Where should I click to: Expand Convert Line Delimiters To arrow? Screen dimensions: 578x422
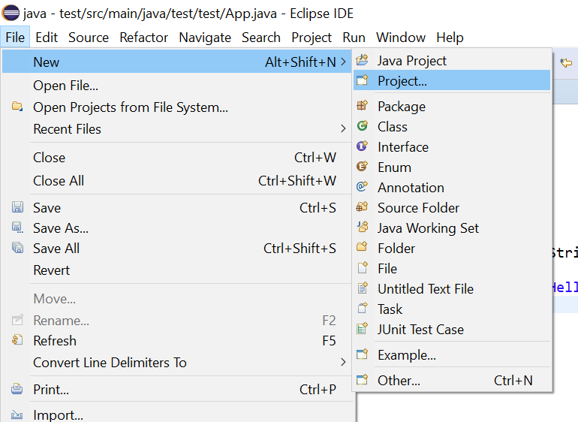click(343, 362)
